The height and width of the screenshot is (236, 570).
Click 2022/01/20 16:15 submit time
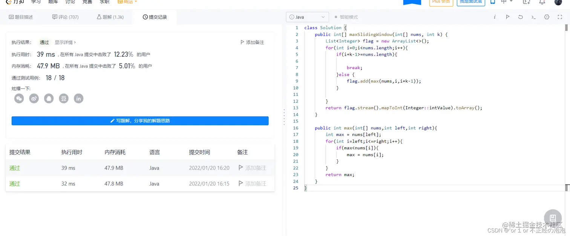209,184
